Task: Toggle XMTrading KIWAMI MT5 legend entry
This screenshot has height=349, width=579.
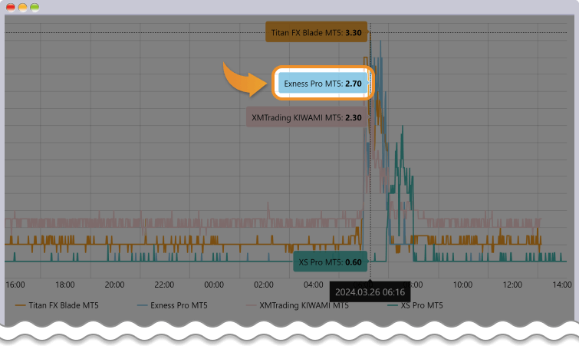Action: tap(298, 305)
